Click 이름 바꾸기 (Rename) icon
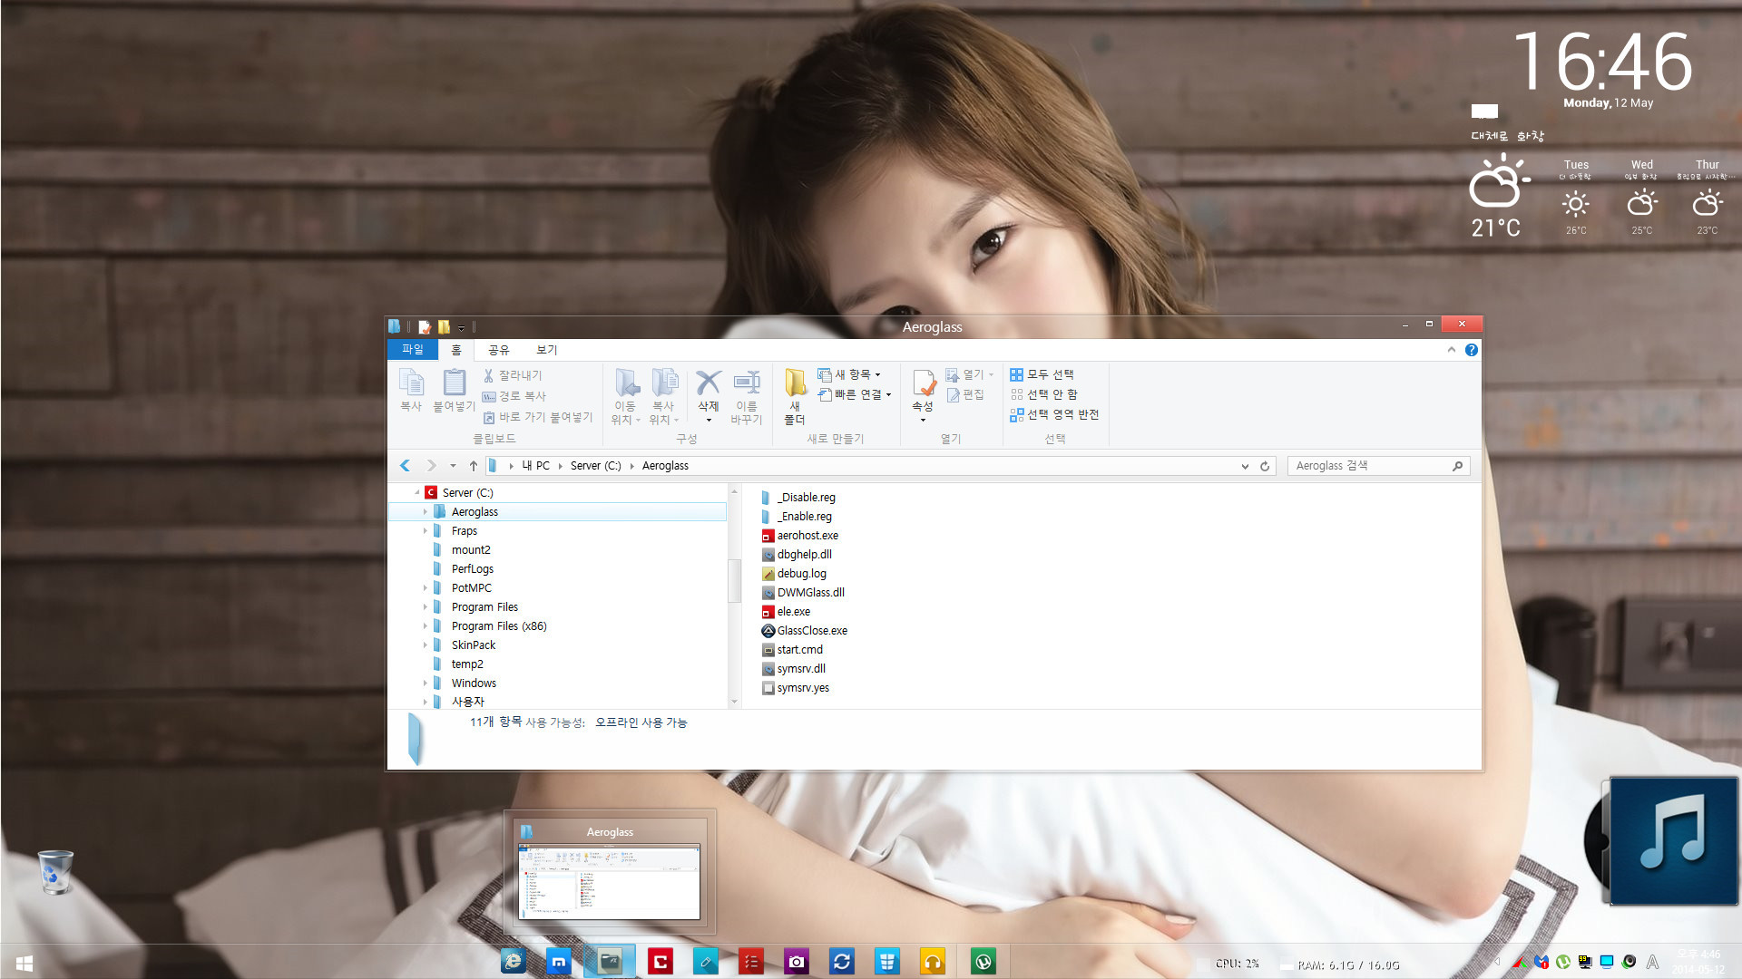1742x979 pixels. coord(747,383)
